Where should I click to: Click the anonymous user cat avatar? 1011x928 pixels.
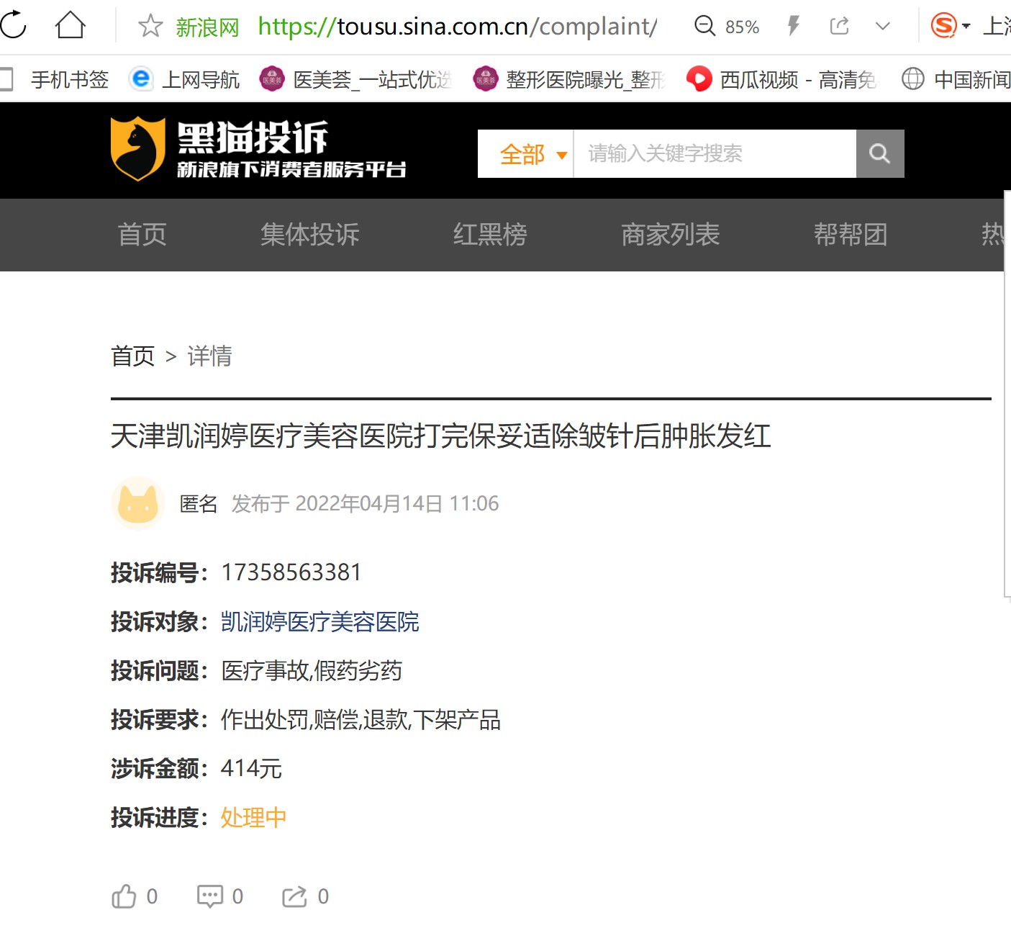tap(138, 503)
